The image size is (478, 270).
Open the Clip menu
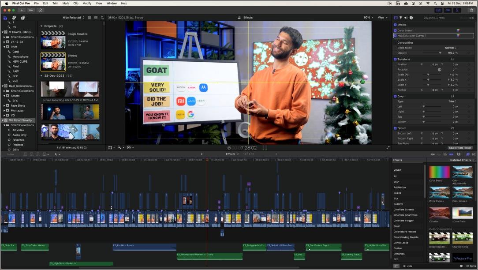75,4
